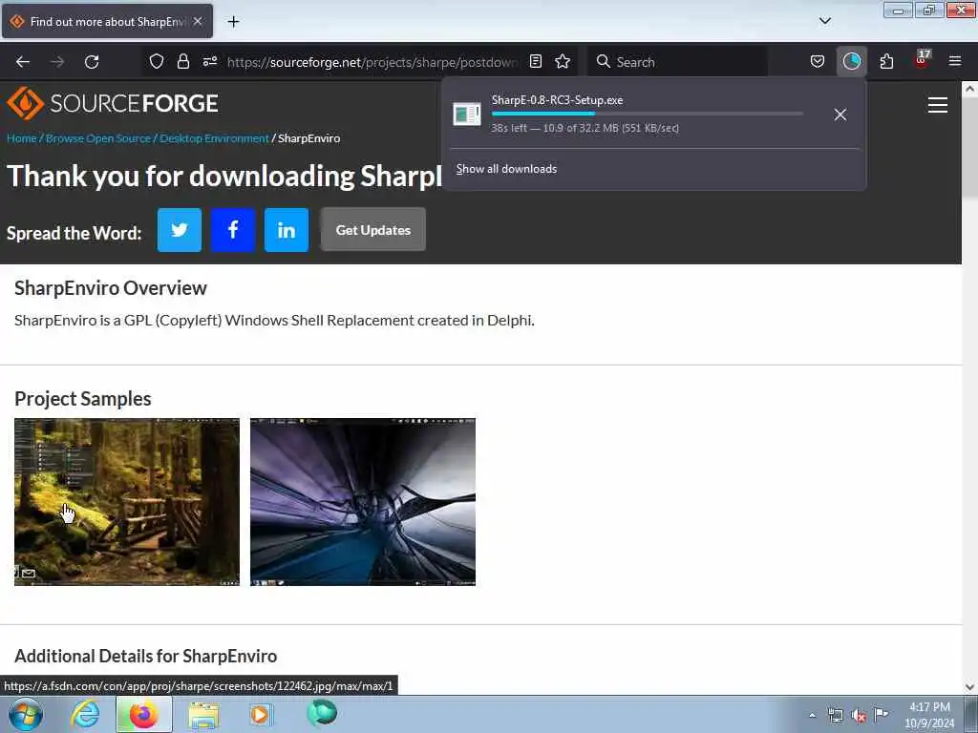Share on Facebook button
Image resolution: width=978 pixels, height=733 pixels.
233,230
